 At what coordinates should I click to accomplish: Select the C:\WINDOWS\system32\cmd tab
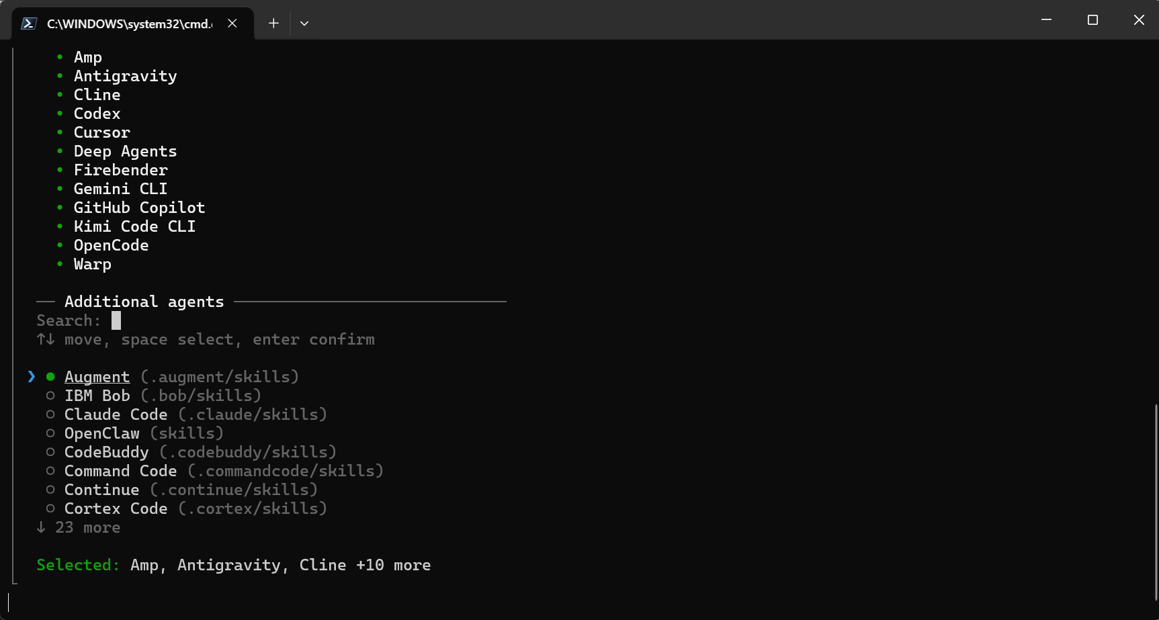(133, 24)
